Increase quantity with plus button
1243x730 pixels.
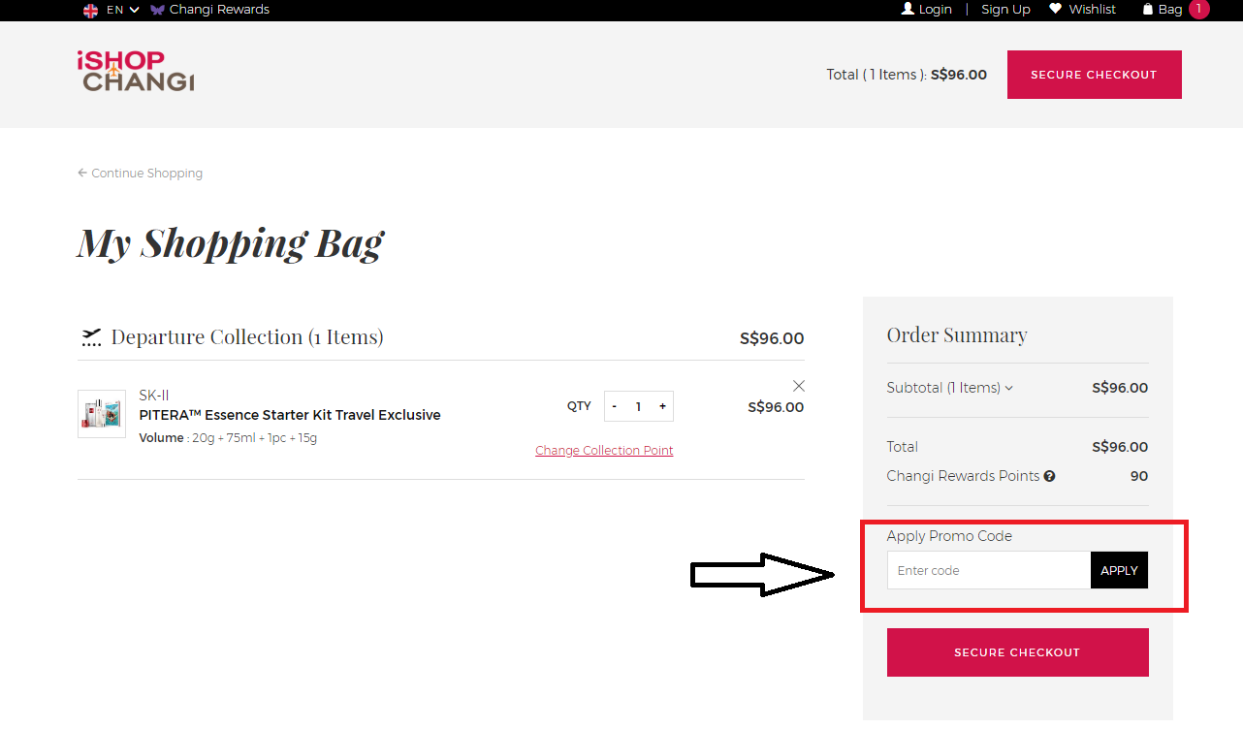(x=662, y=407)
